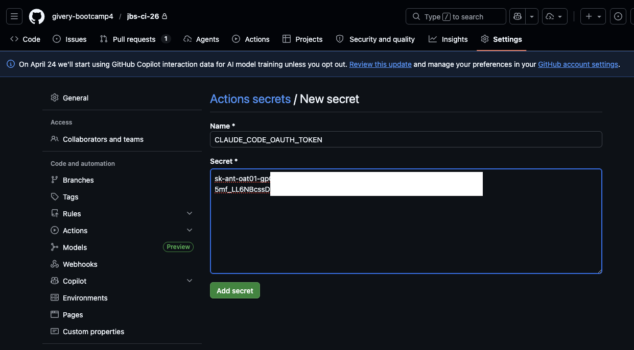The height and width of the screenshot is (350, 634).
Task: Click the Projects table icon
Action: [287, 39]
